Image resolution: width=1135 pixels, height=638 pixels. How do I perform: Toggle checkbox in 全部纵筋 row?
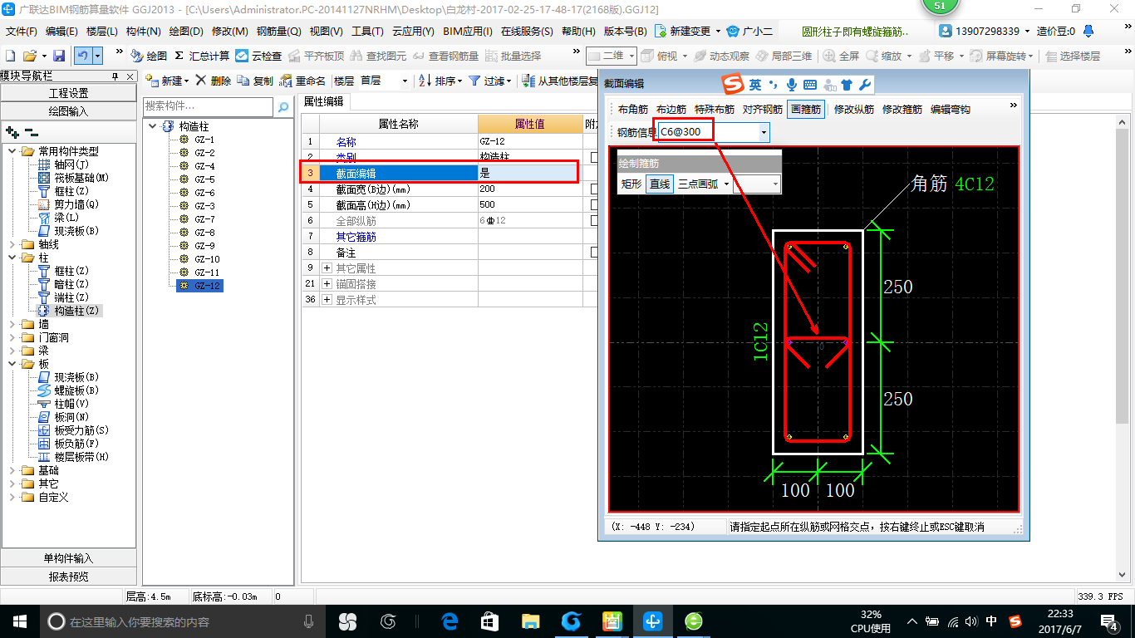596,221
